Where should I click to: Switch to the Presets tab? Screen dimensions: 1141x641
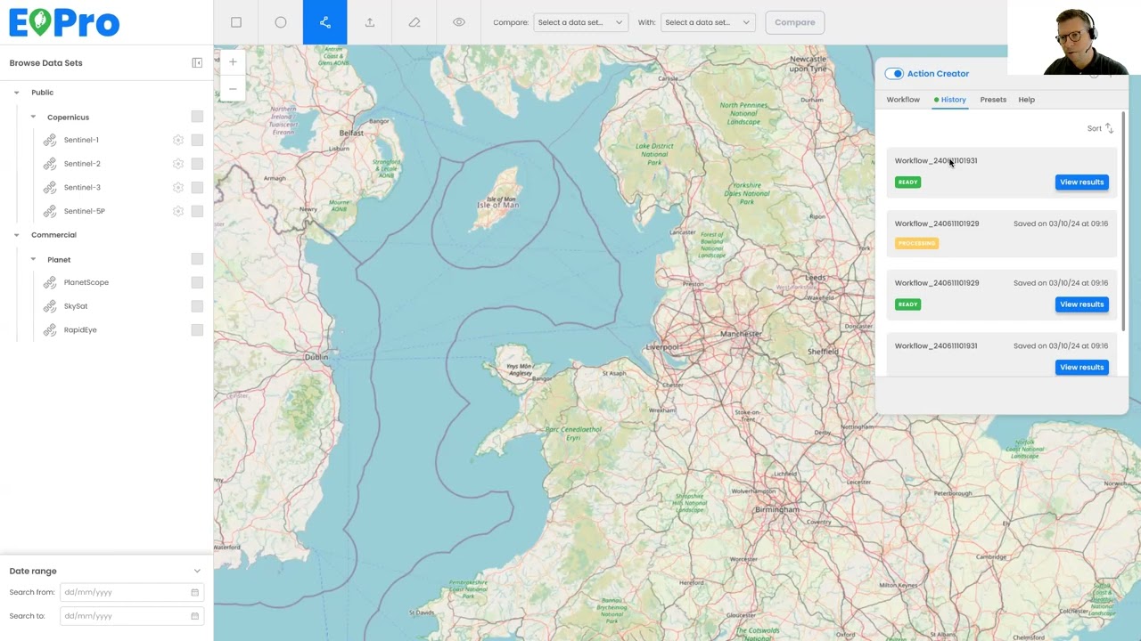click(993, 100)
